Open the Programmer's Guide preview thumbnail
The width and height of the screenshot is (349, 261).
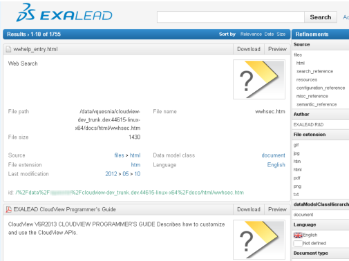[x=259, y=240]
